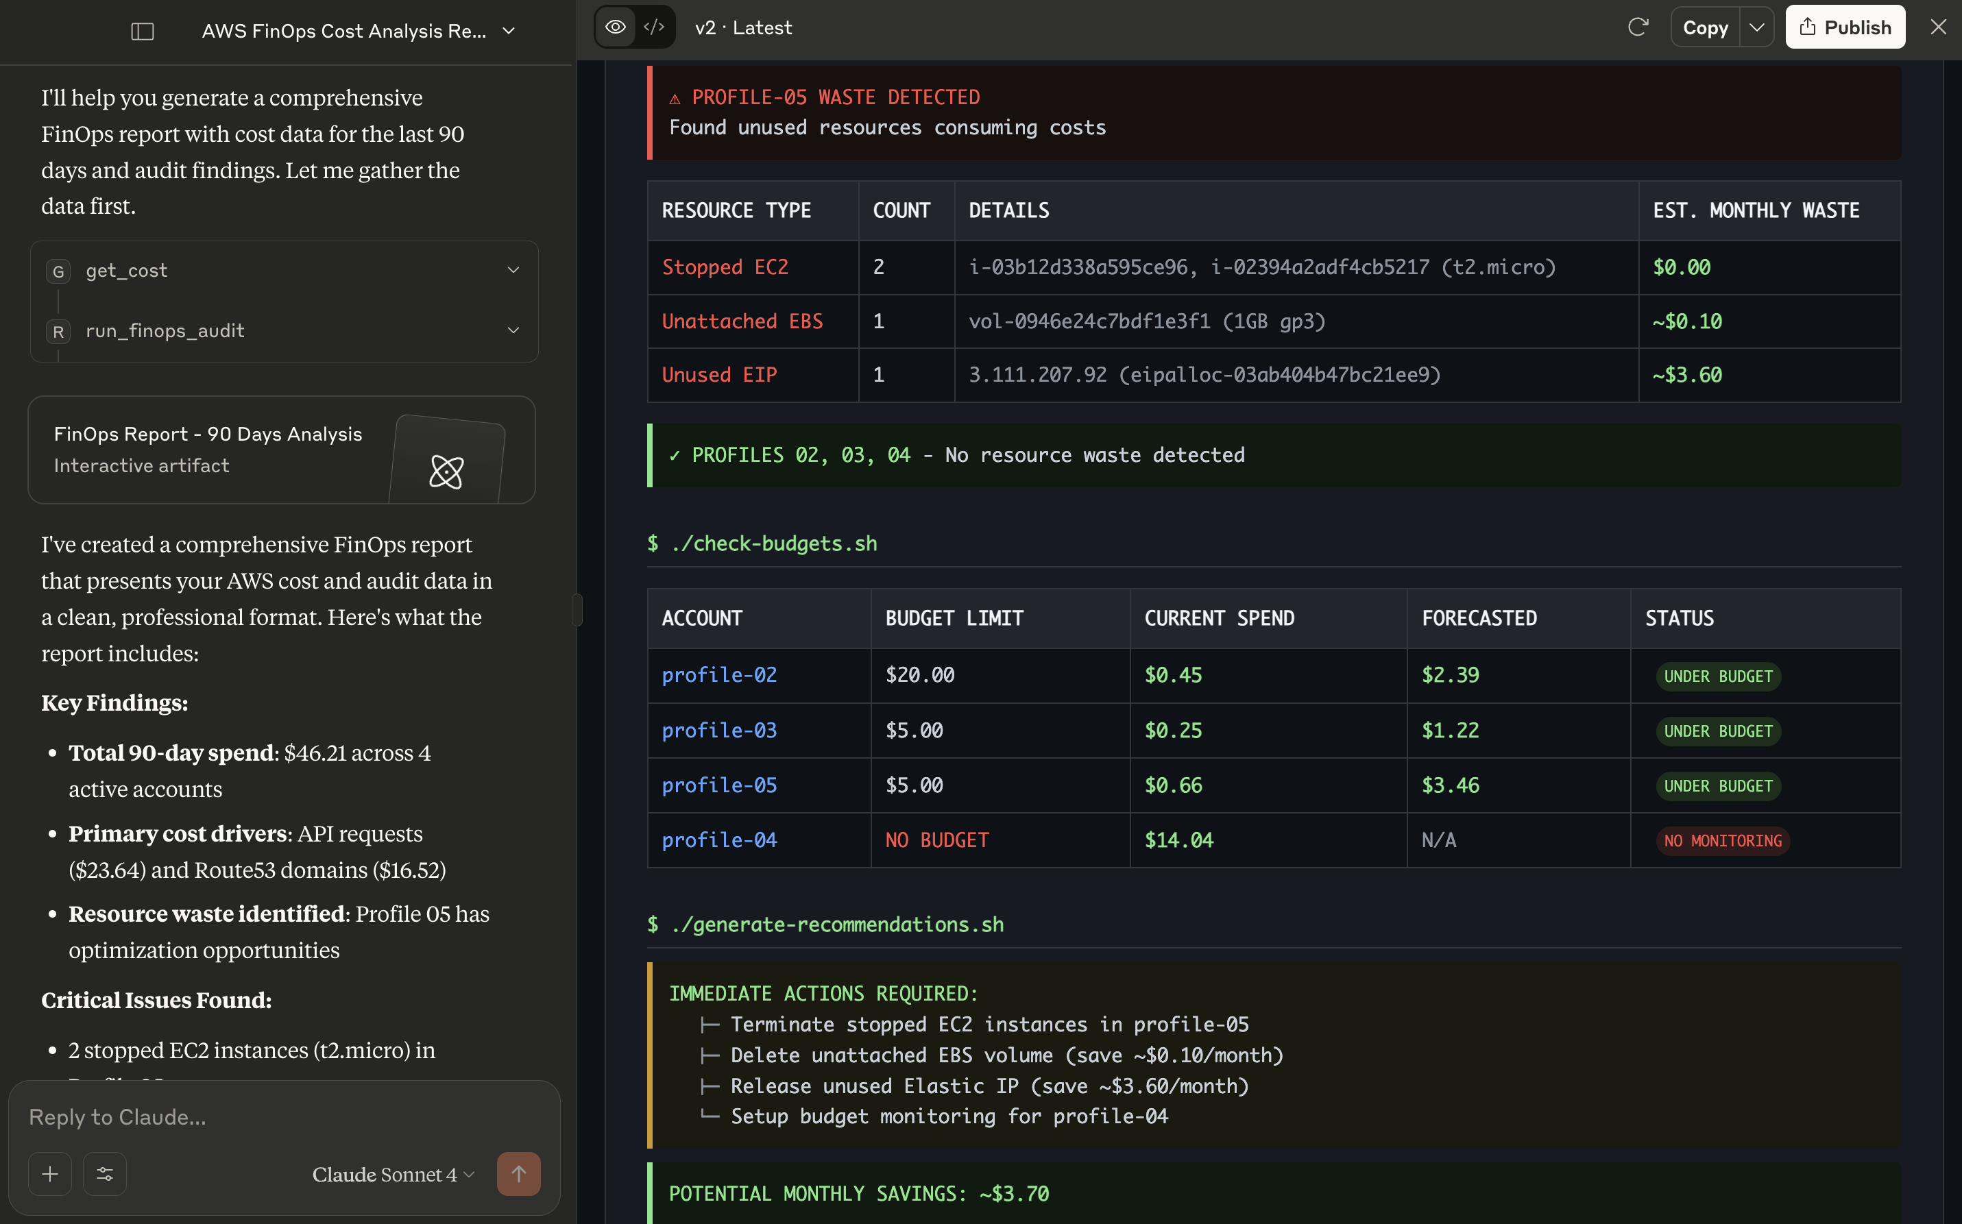Switch to artifact preview eye view
Image resolution: width=1962 pixels, height=1224 pixels.
coord(616,27)
